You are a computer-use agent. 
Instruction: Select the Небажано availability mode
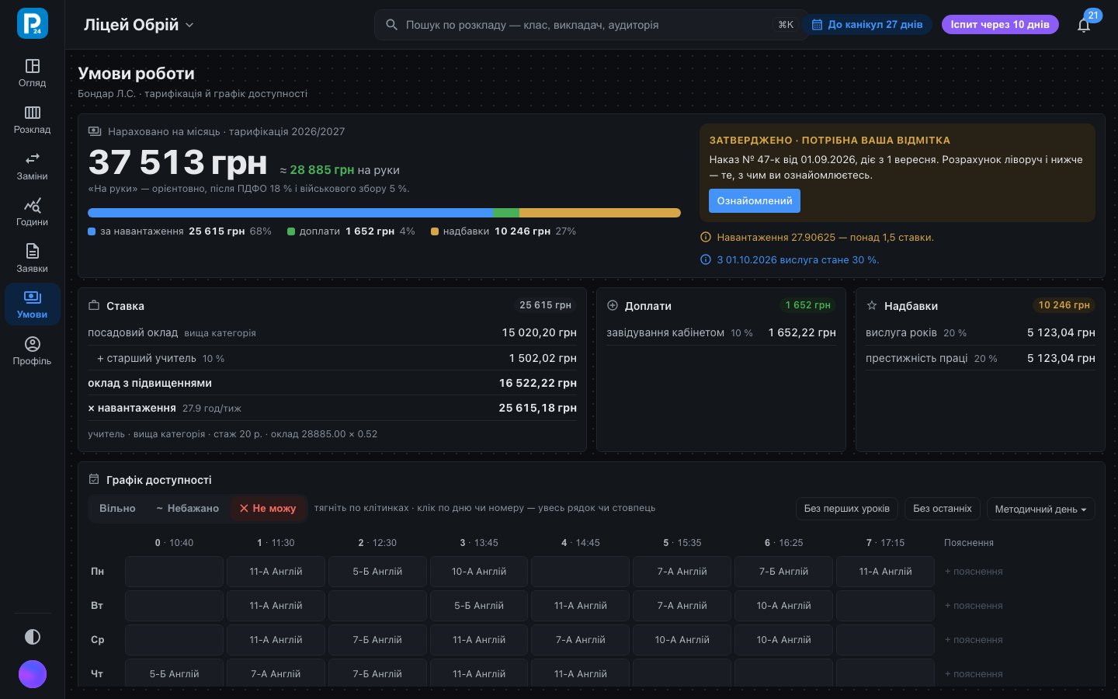tap(187, 508)
